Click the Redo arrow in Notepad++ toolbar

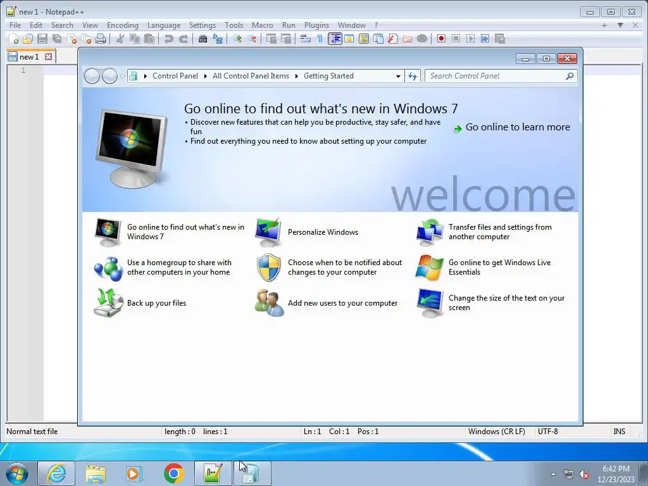(x=183, y=39)
